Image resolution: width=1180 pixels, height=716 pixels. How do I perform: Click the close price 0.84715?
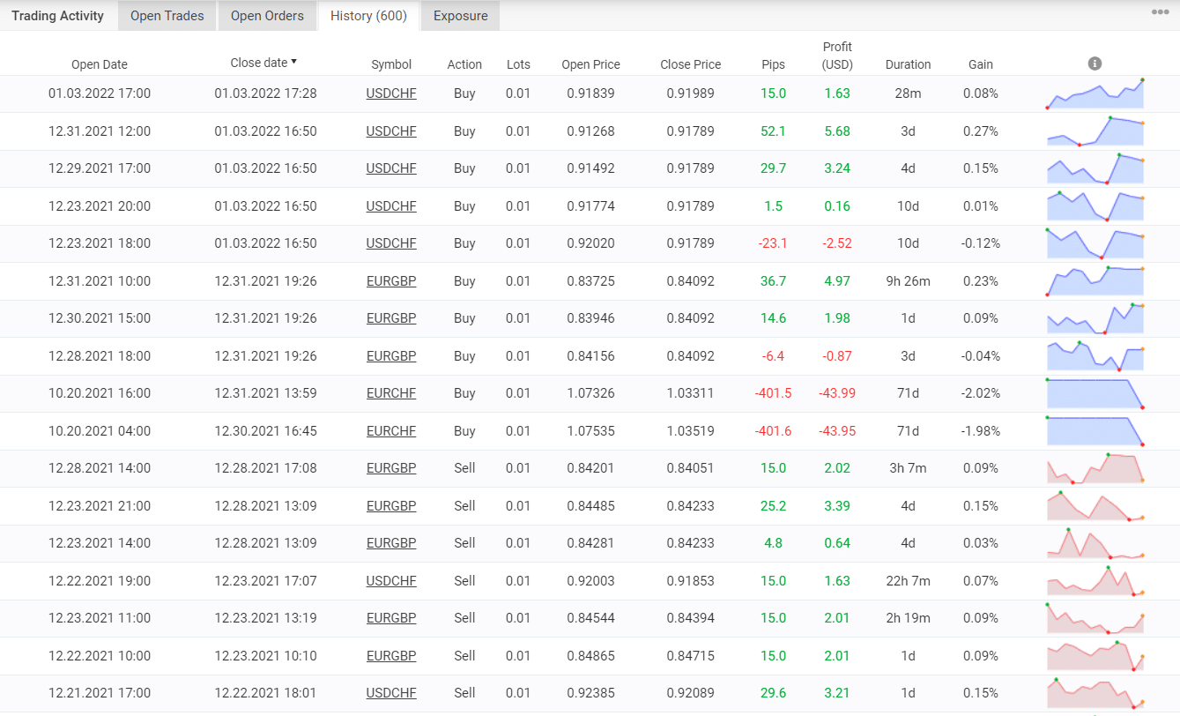(x=690, y=656)
